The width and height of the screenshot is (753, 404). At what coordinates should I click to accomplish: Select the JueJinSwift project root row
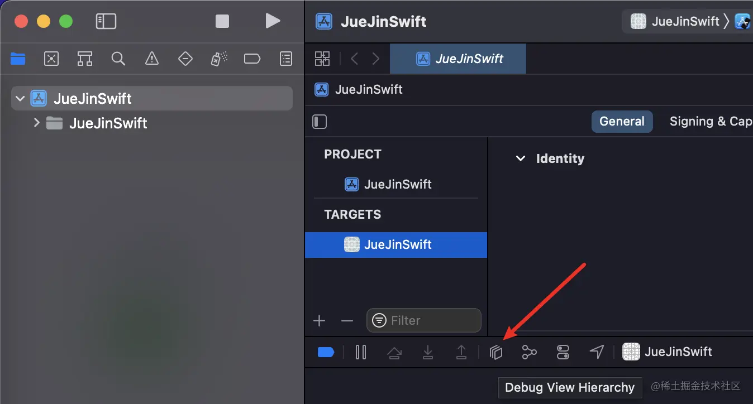(x=152, y=98)
